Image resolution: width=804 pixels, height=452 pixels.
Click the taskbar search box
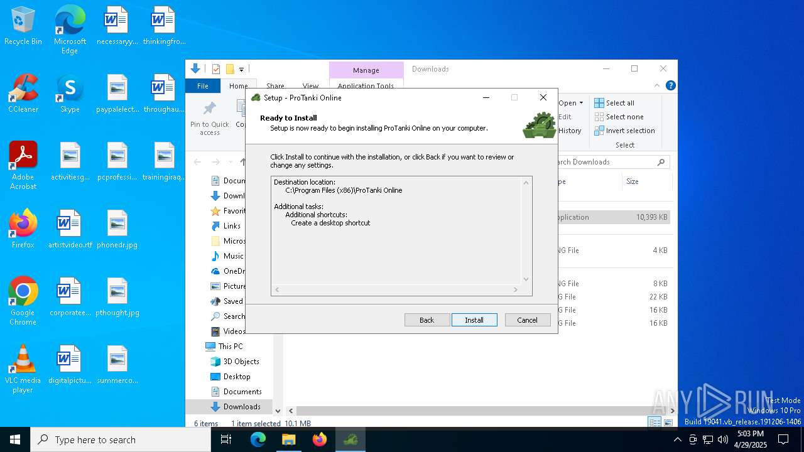pos(121,439)
